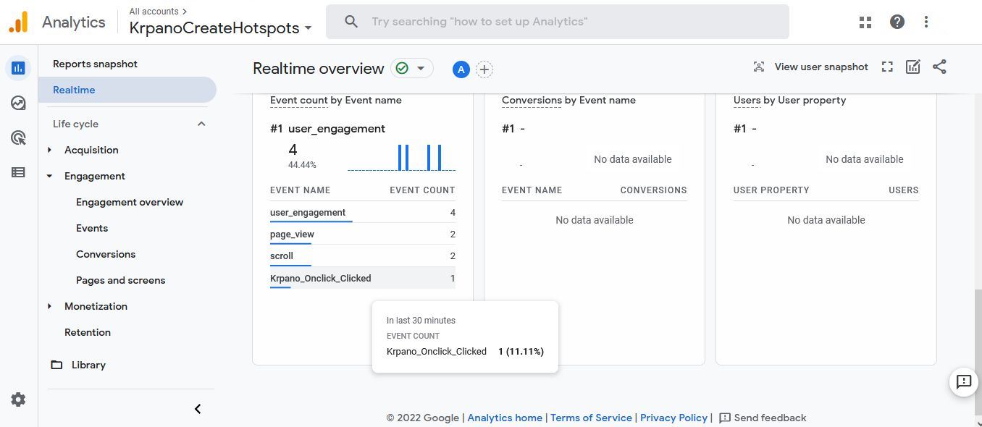
Task: Open the feedback chat bubble button
Action: [x=963, y=381]
